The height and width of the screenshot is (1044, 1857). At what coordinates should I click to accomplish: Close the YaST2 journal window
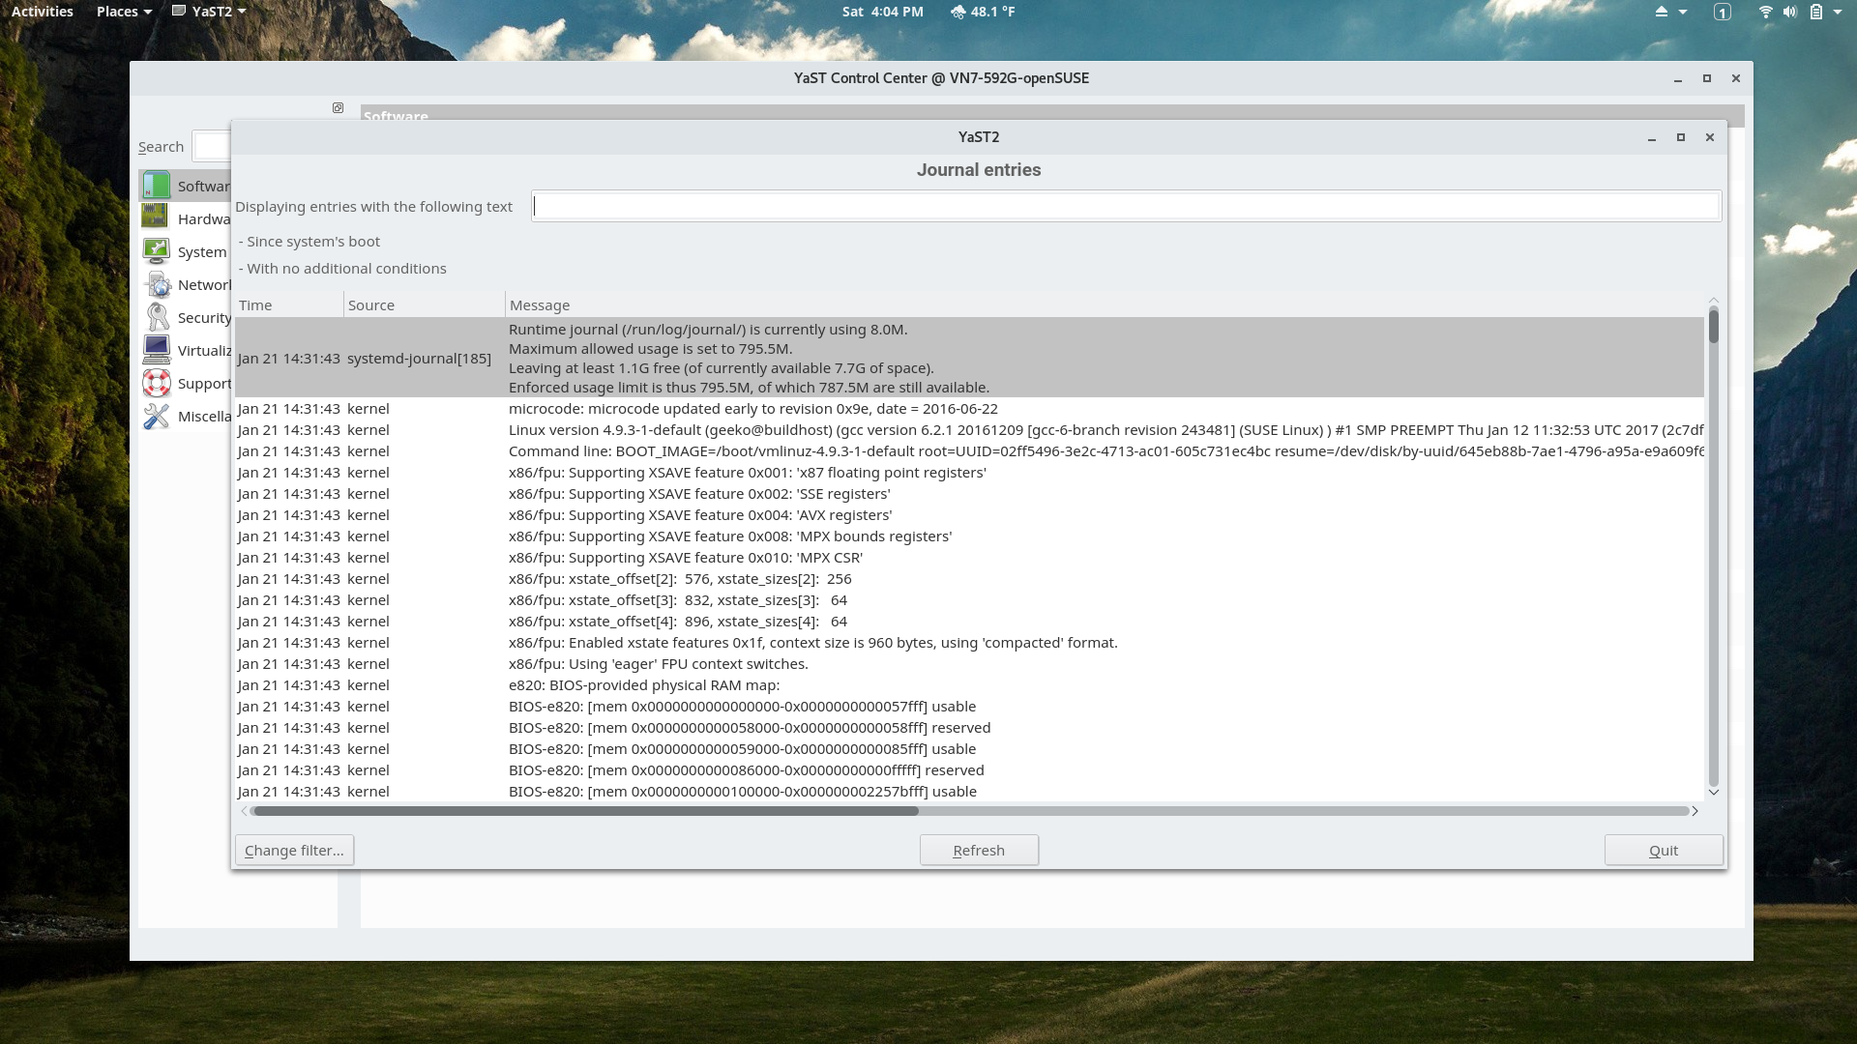tap(1710, 137)
